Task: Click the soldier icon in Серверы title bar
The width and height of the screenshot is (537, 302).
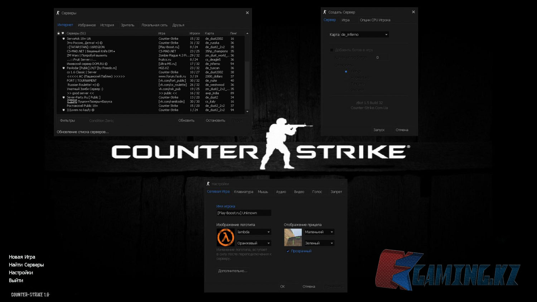Action: tap(58, 13)
